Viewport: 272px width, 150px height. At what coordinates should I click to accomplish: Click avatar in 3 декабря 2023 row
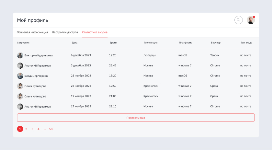pos(20,65)
